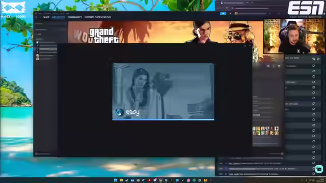Click the red taskbar icon
This screenshot has height=183, width=326.
point(149,180)
